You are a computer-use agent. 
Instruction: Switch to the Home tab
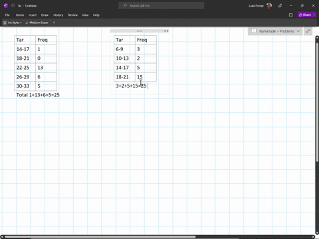tap(20, 15)
